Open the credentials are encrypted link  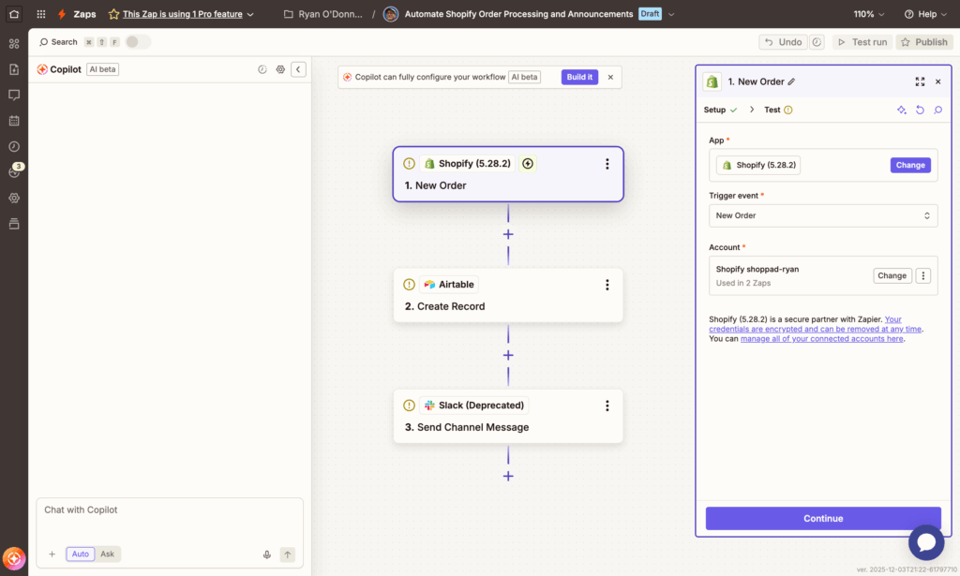click(815, 329)
